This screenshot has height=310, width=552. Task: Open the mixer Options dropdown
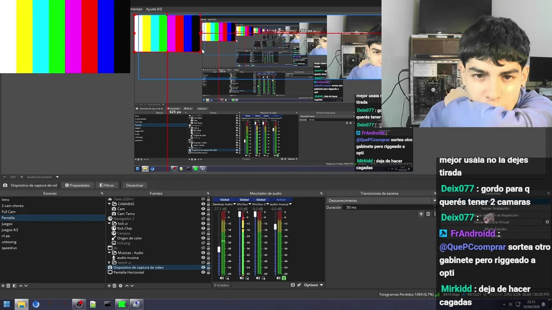pyautogui.click(x=313, y=285)
